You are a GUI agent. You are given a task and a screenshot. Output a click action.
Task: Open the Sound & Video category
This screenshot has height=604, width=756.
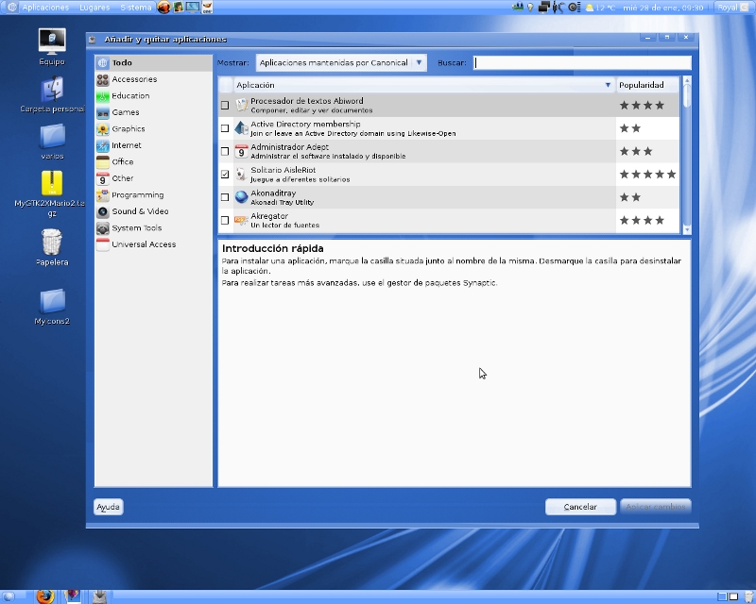pyautogui.click(x=153, y=211)
